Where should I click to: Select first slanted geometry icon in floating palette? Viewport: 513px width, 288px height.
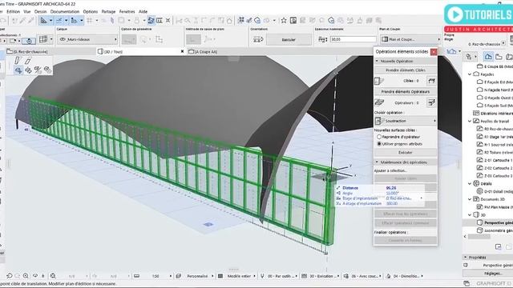(18, 60)
